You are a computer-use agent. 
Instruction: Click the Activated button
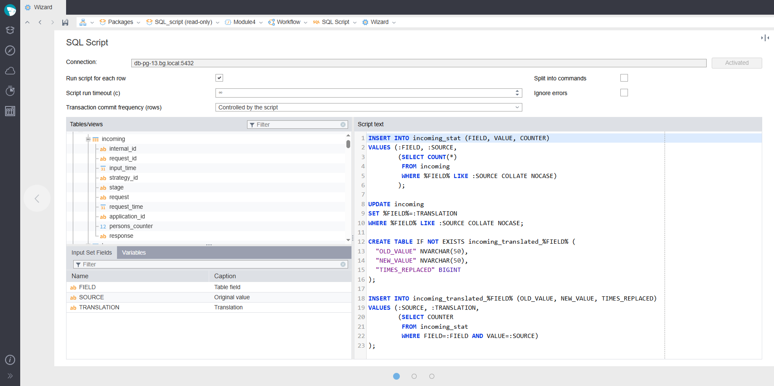(737, 63)
